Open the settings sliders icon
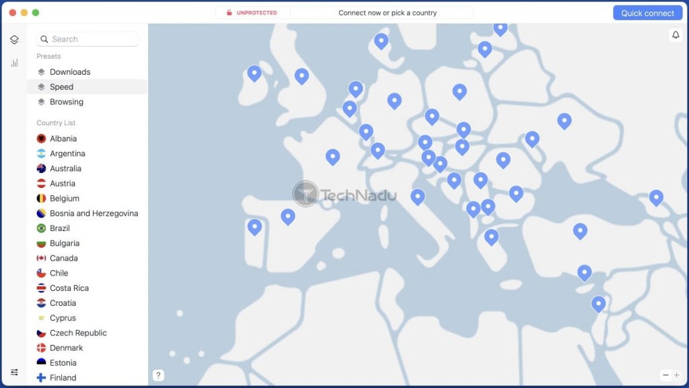 pos(14,372)
